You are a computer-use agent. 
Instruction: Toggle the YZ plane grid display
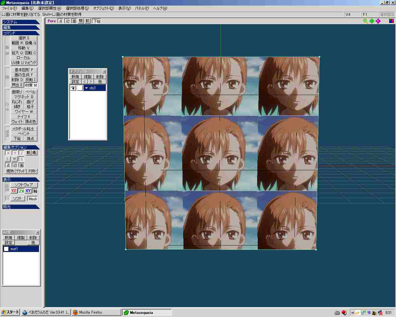pos(14,191)
